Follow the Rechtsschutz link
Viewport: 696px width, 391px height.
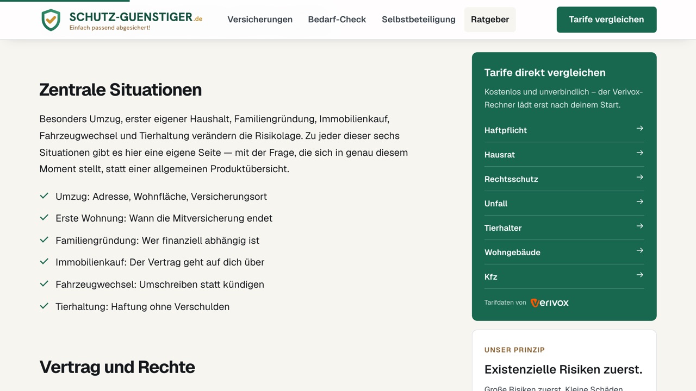(564, 179)
